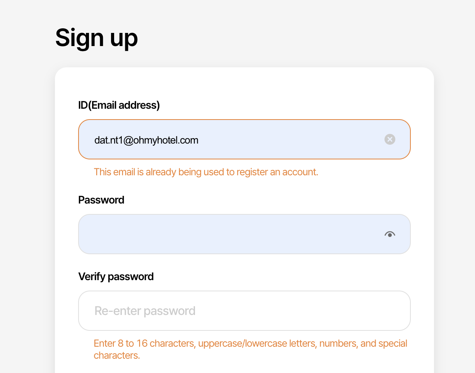Click the 'Re-enter password' placeholder text

click(145, 311)
